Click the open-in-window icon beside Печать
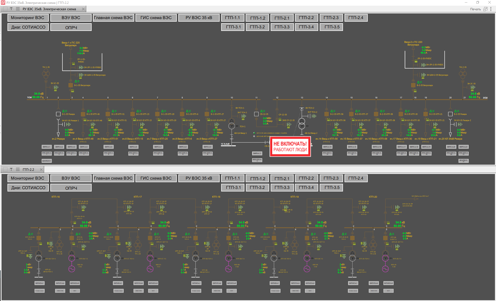 pos(485,9)
